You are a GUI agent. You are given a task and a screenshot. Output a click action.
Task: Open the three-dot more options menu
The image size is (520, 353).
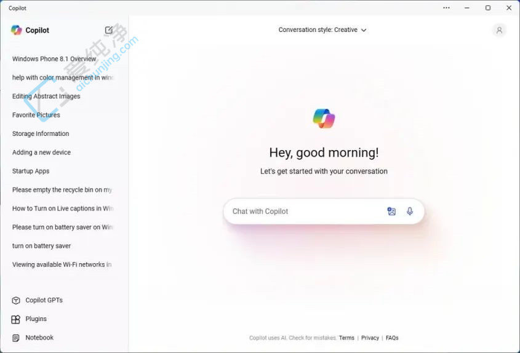446,7
